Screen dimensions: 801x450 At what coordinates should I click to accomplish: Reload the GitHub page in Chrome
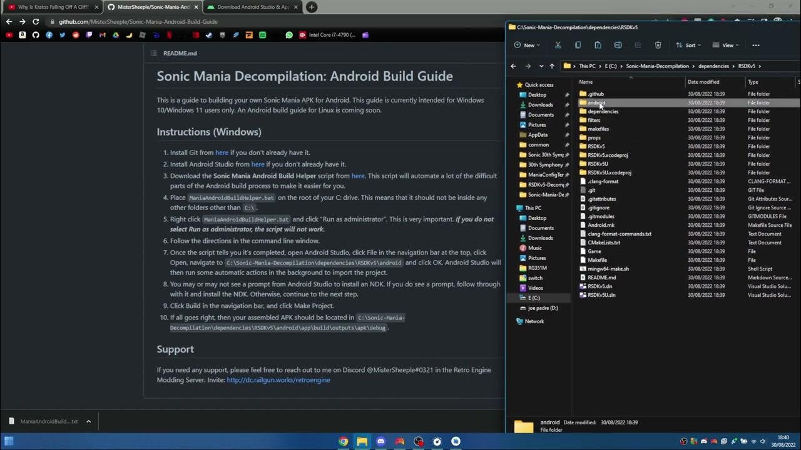click(x=36, y=21)
